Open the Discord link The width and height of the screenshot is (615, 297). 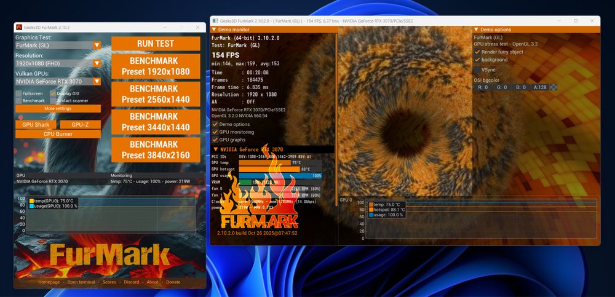(132, 282)
